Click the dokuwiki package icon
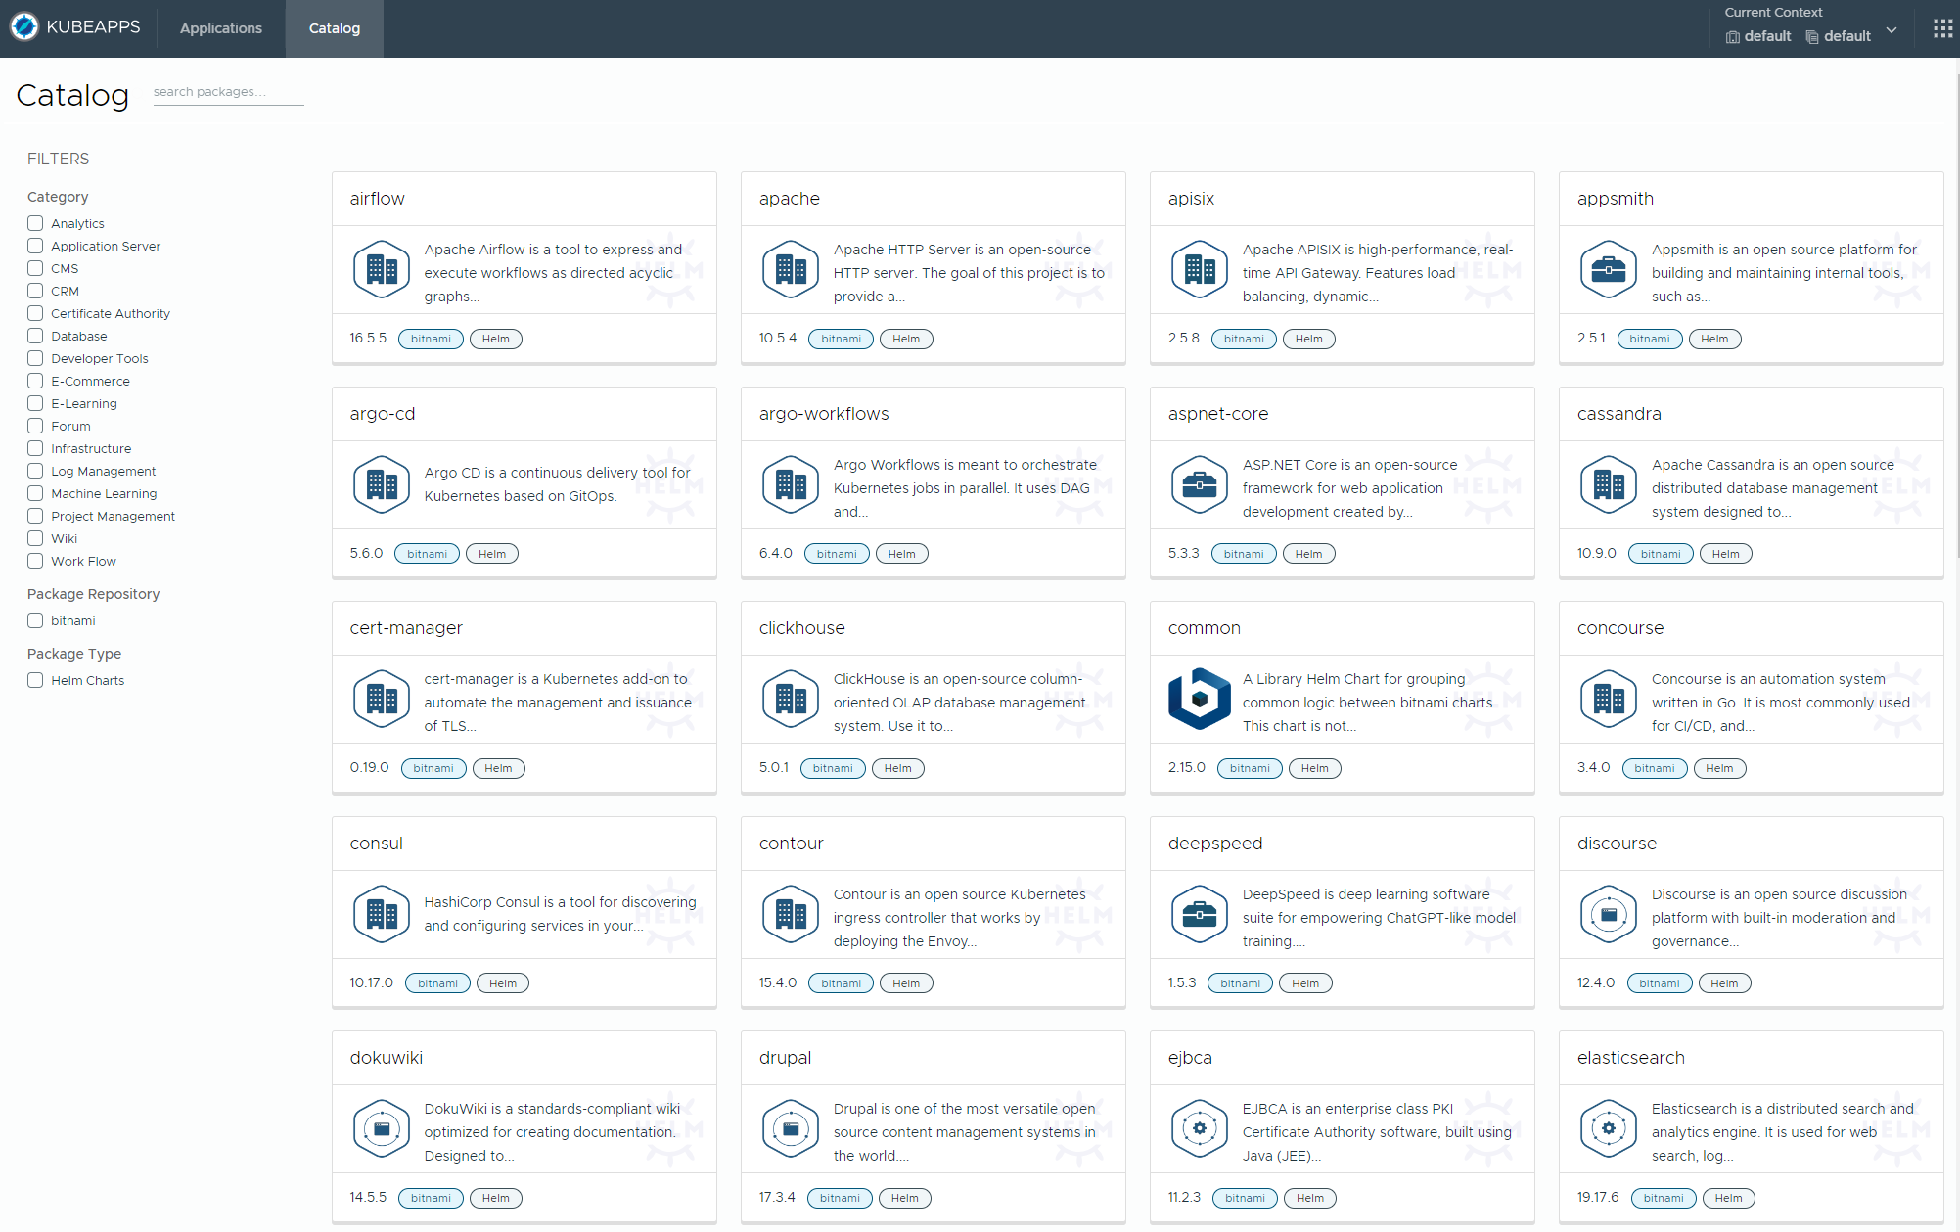The height and width of the screenshot is (1232, 1960). pyautogui.click(x=382, y=1128)
